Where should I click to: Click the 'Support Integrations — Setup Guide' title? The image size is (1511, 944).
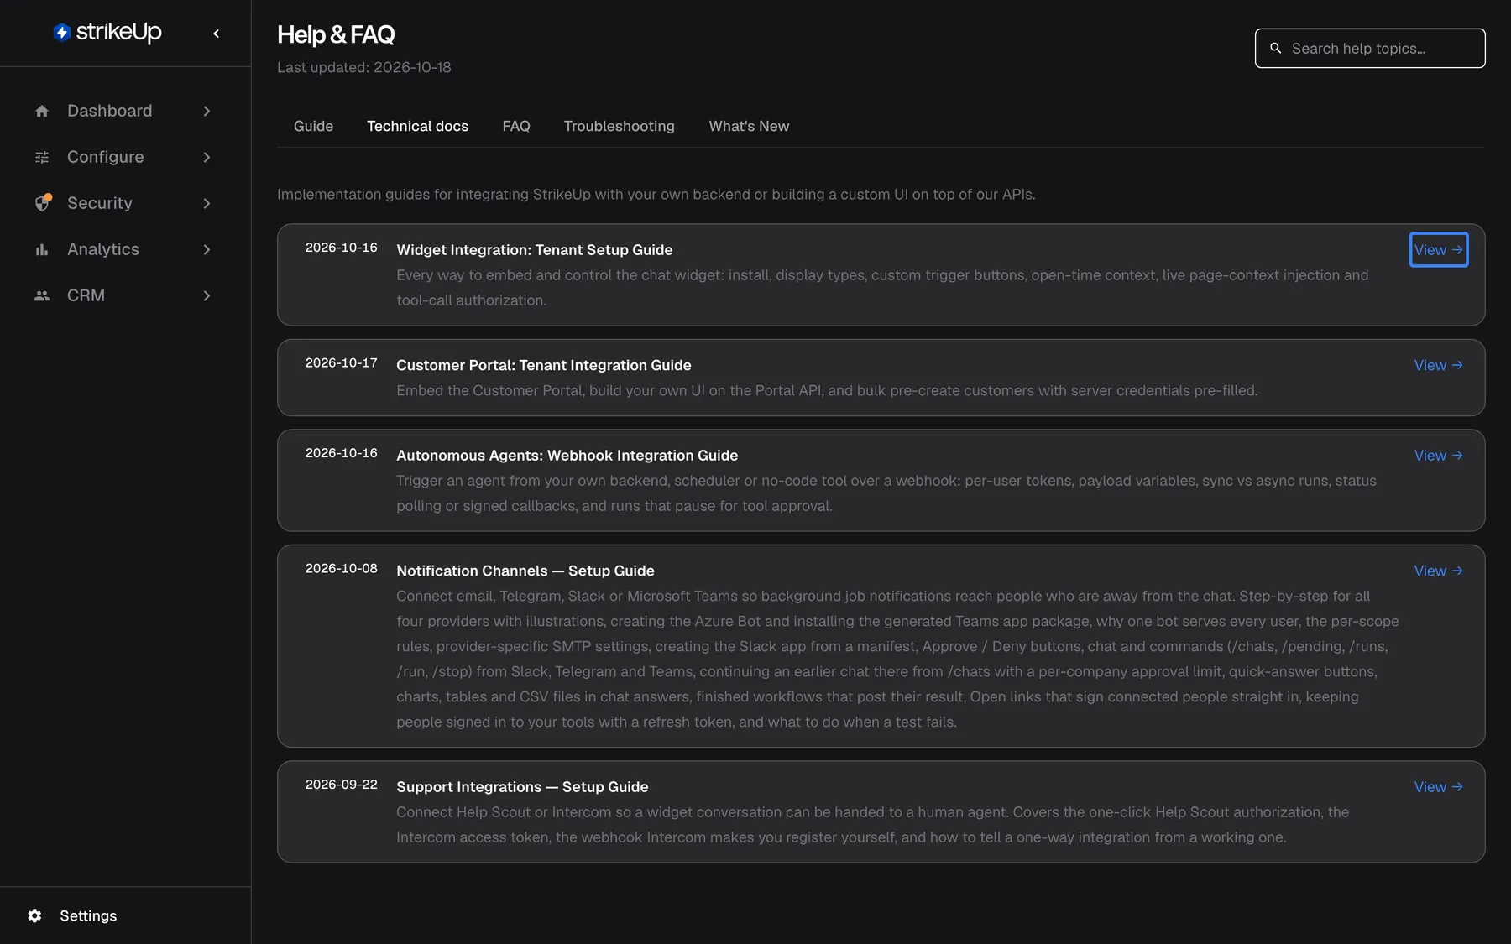[x=522, y=787]
